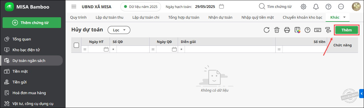364x108 pixels.
Task: Expand the Khác tab dropdown arrow
Action: click(344, 17)
